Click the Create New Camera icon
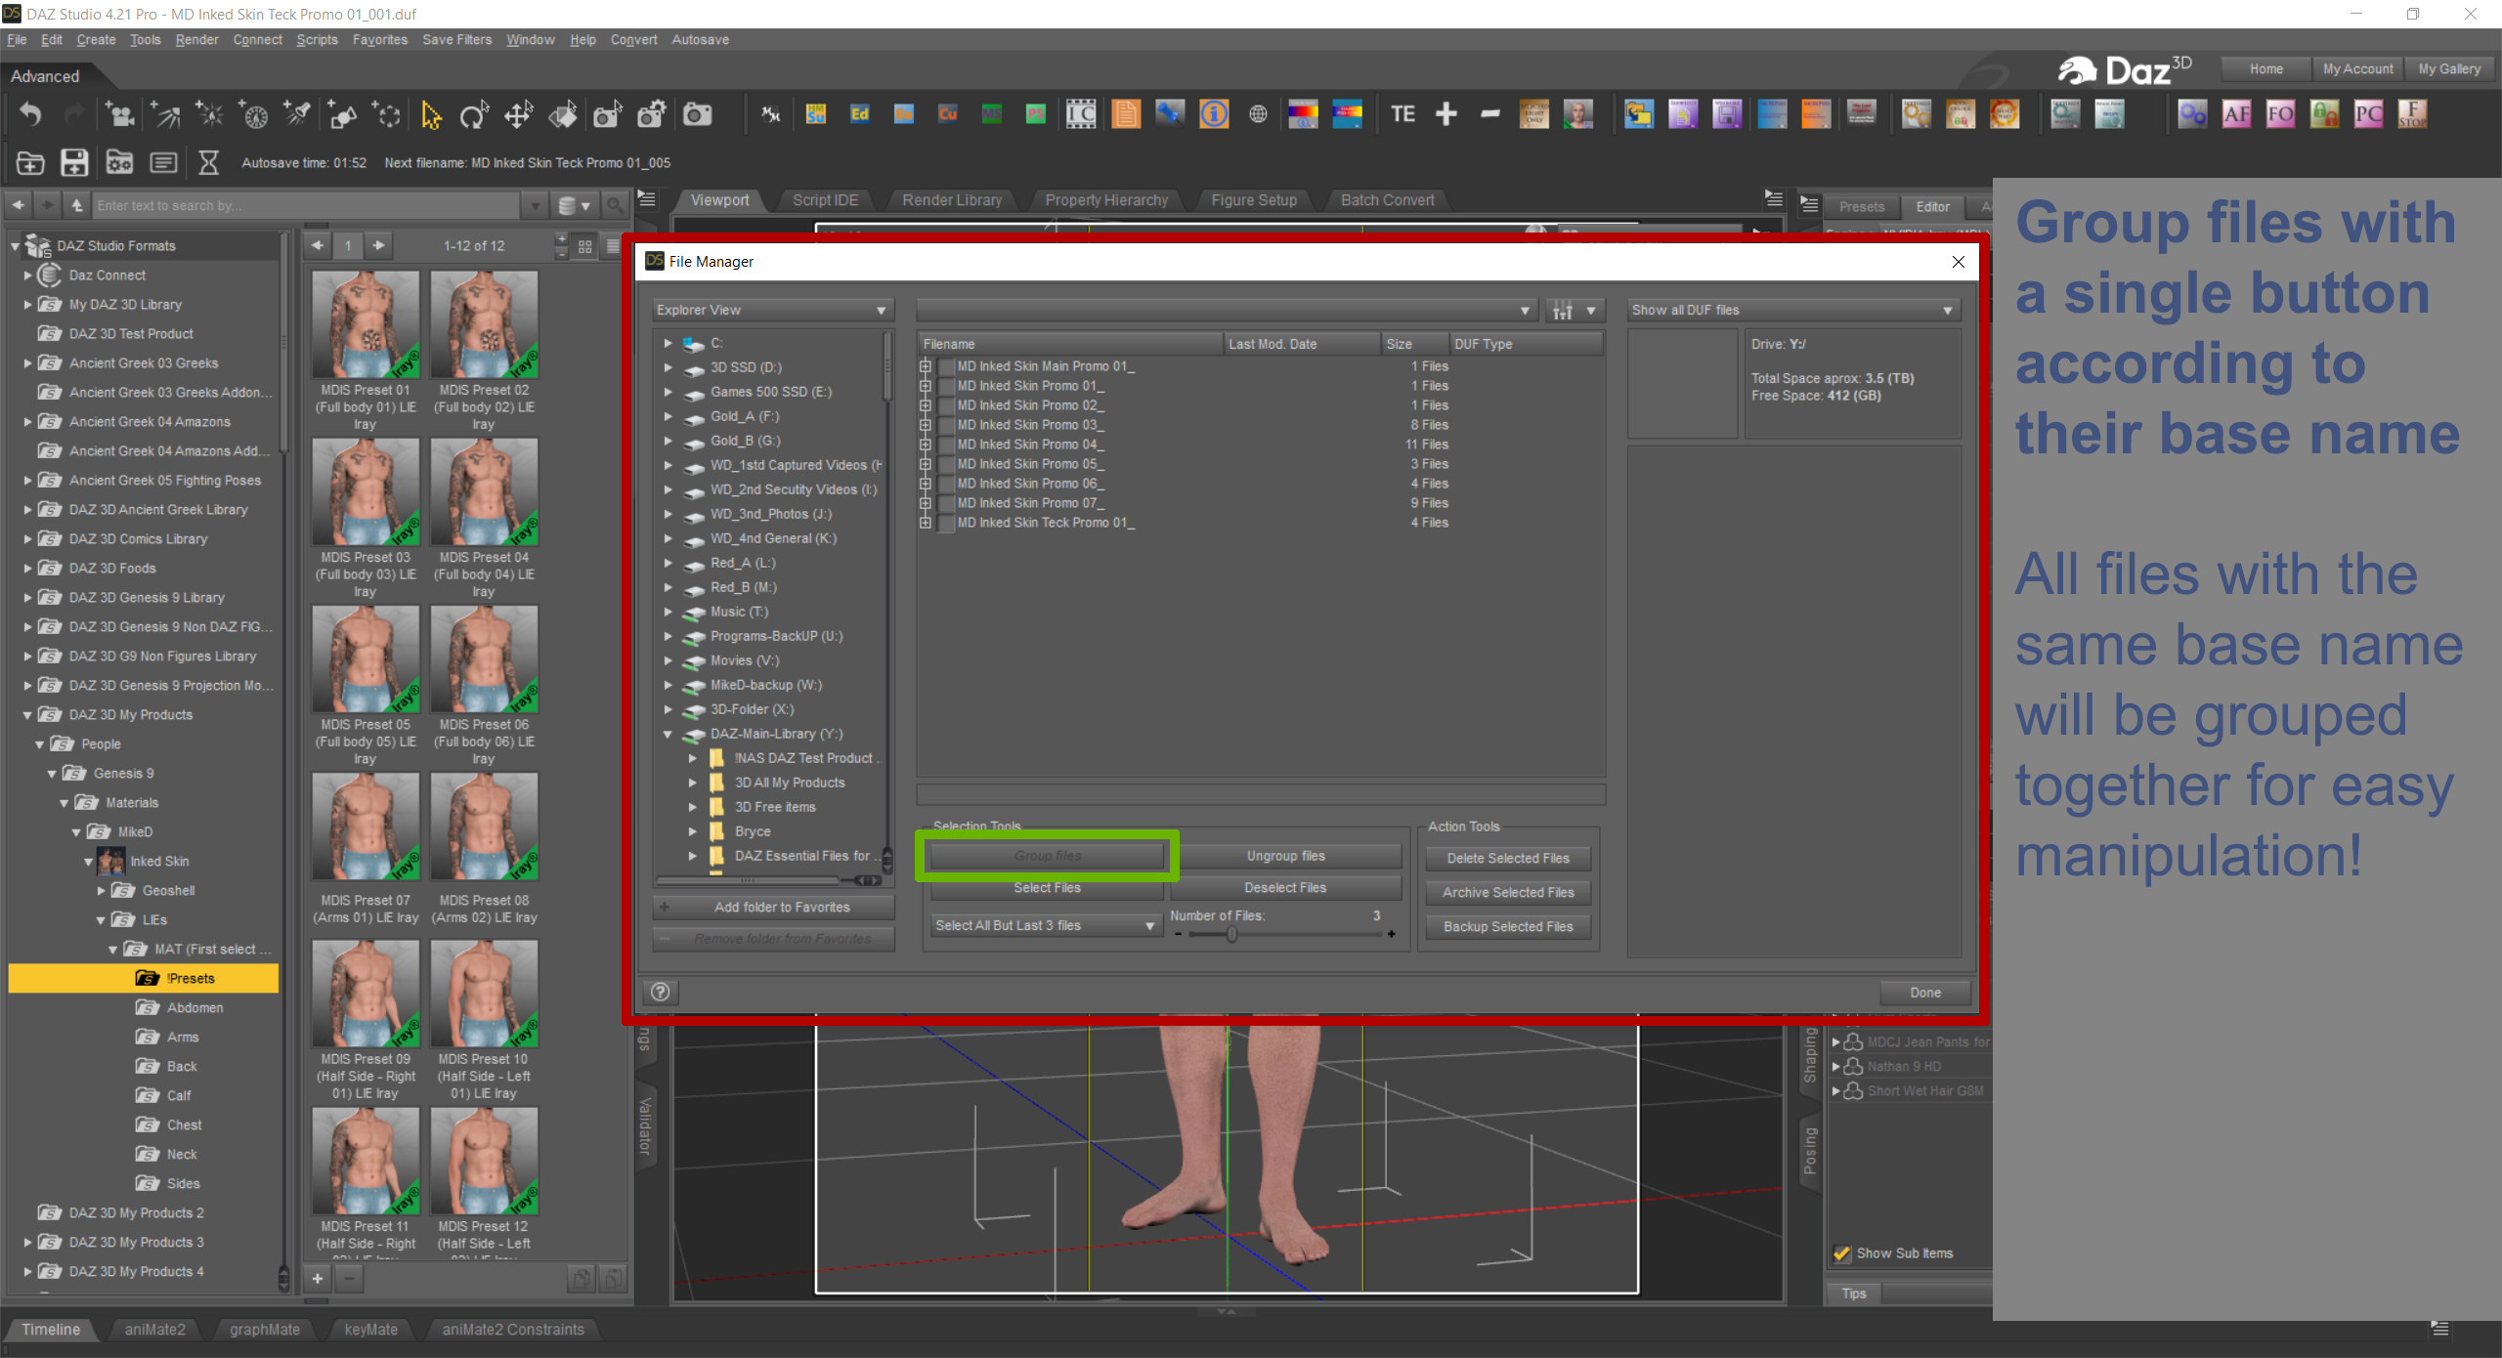 coord(120,115)
